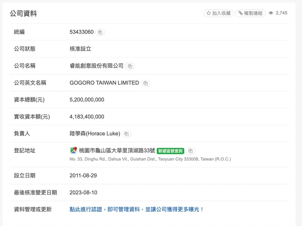Copy the English name GOGORO TAIWAN LIMITED
This screenshot has height=226, width=302.
[x=145, y=83]
